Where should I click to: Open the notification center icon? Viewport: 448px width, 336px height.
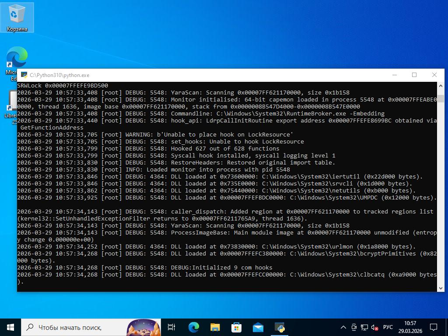click(x=434, y=327)
